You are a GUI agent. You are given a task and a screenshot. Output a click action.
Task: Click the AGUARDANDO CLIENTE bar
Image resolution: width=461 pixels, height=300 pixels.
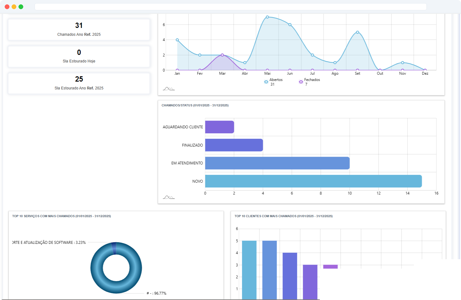coord(219,127)
